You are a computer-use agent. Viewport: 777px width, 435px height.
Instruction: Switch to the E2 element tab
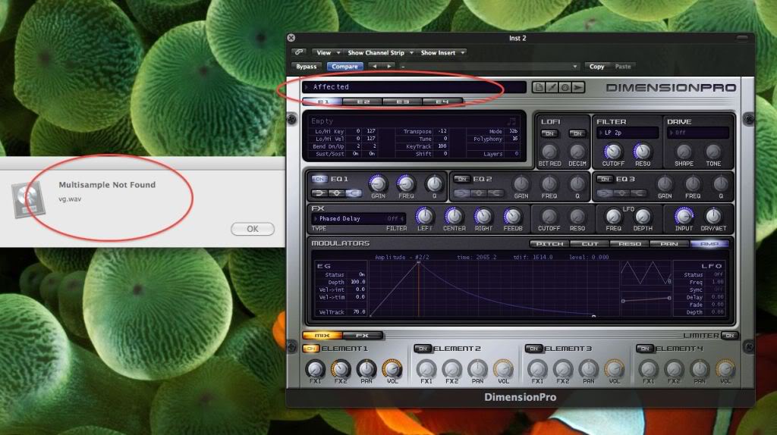pyautogui.click(x=363, y=102)
